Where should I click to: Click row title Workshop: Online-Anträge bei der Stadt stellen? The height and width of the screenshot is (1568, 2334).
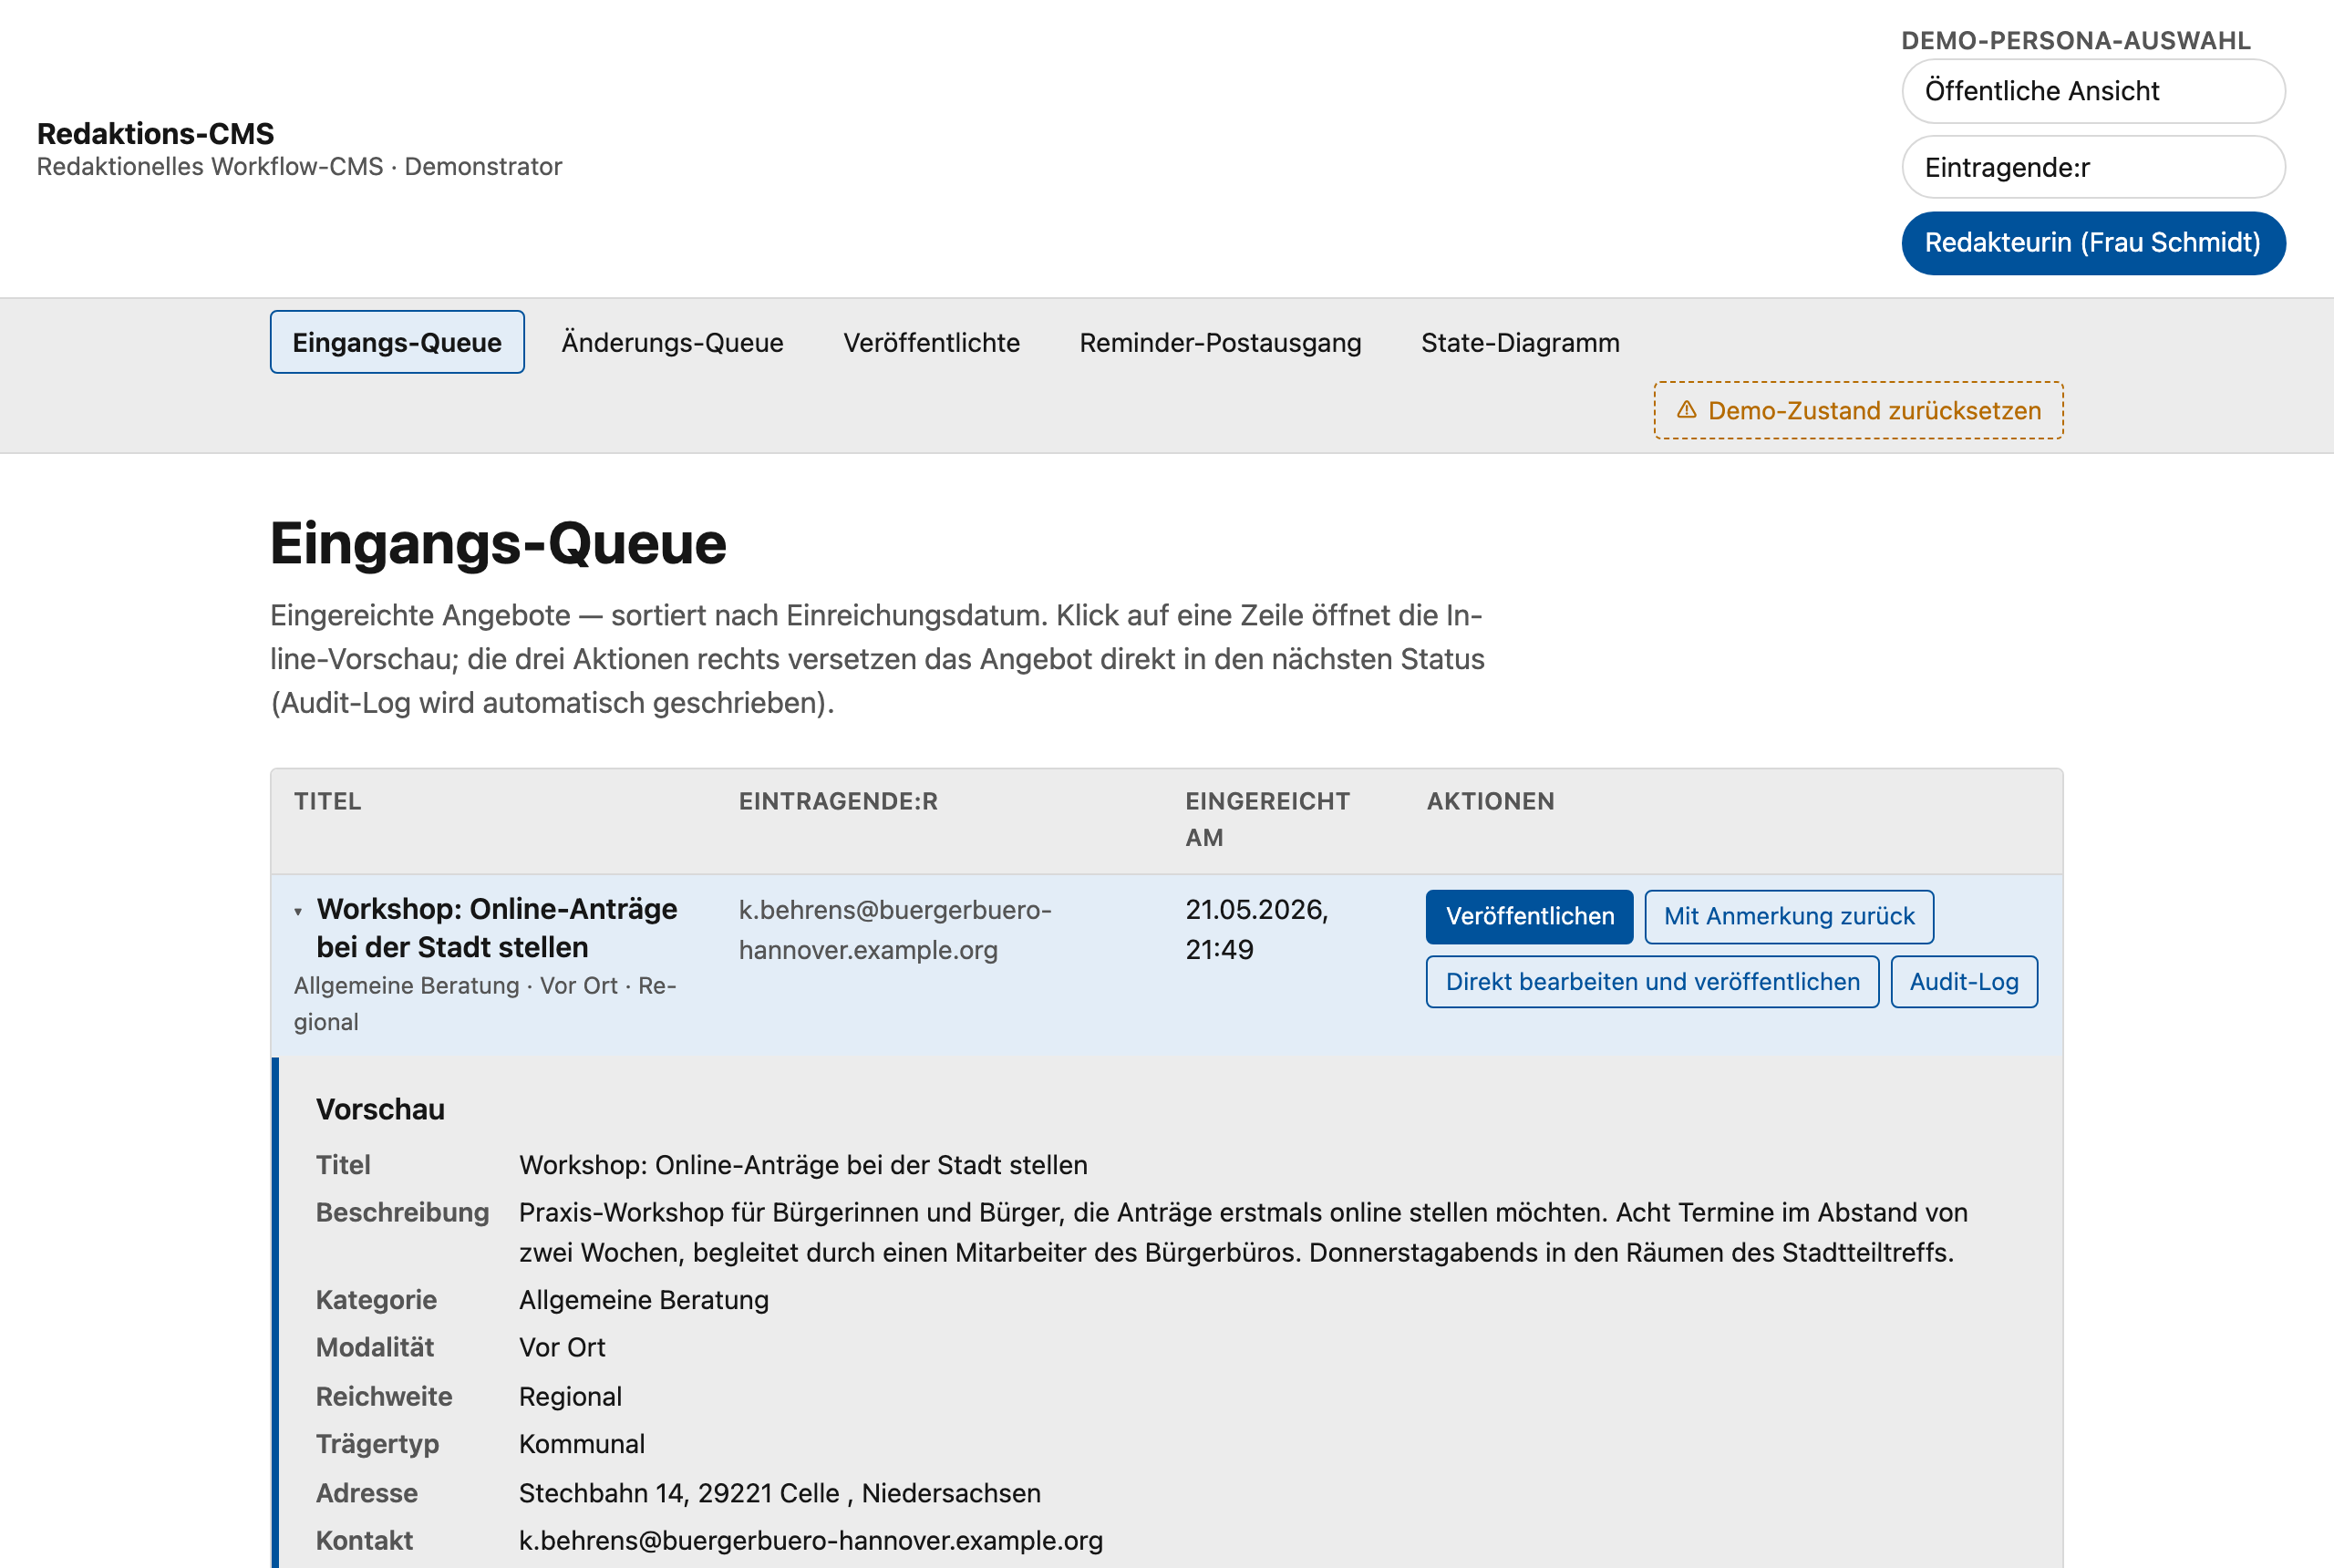click(497, 928)
